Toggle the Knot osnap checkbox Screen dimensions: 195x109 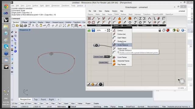point(70,104)
